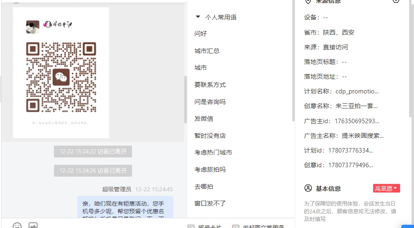
Task: Click the WeChat QR code image
Action: (61, 77)
